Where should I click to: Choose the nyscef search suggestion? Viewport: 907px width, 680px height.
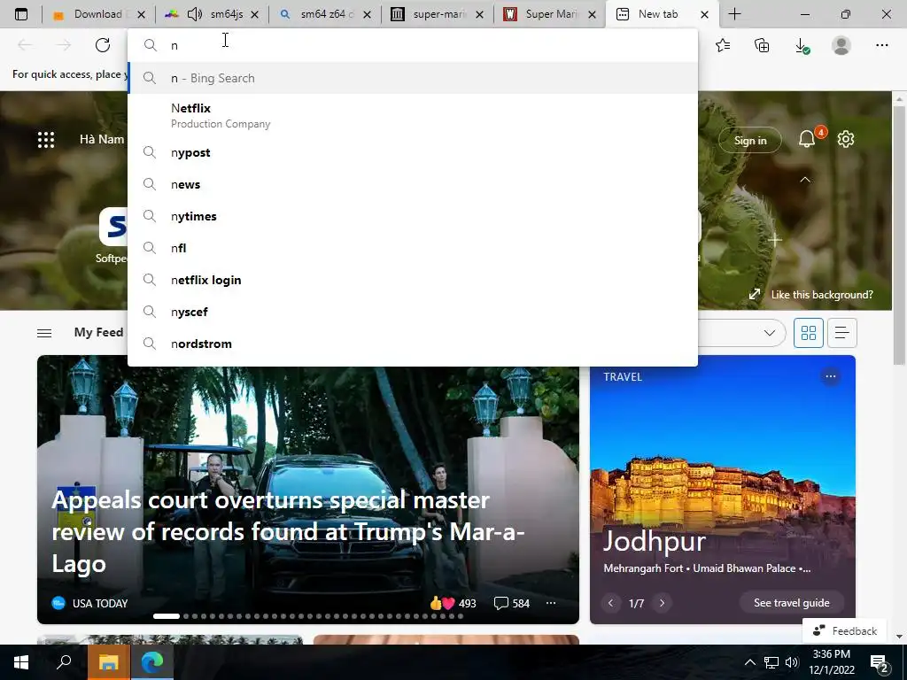tap(413, 312)
